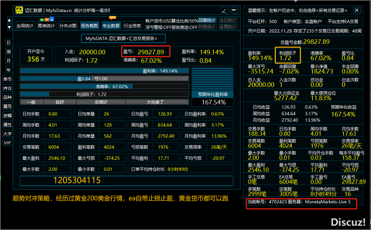Screen dimensions: 371x230
Task: Select the 月 sidebar button
Action: pyautogui.click(x=8, y=61)
